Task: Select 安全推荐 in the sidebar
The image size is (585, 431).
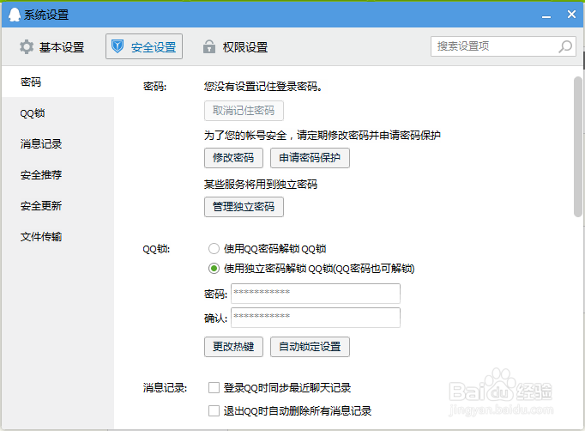Action: 57,175
